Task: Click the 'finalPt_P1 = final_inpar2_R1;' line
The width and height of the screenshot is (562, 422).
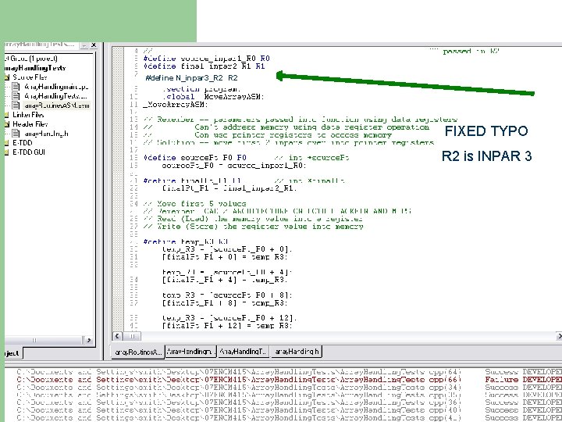Action: (x=229, y=188)
